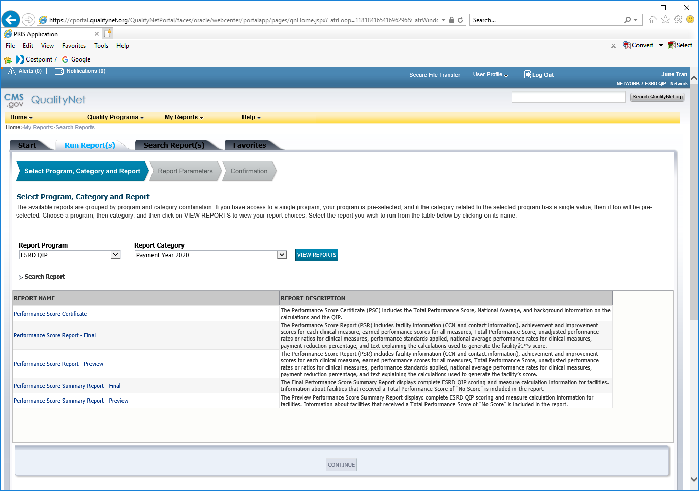The image size is (699, 491).
Task: Open browser settings gear icon
Action: 678,20
